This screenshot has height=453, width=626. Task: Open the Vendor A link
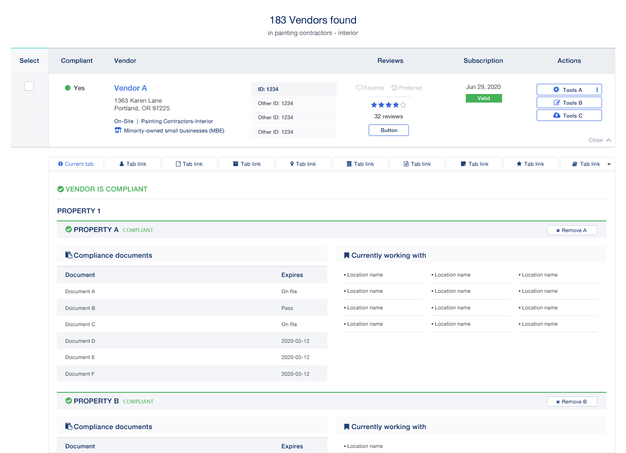[x=130, y=88]
